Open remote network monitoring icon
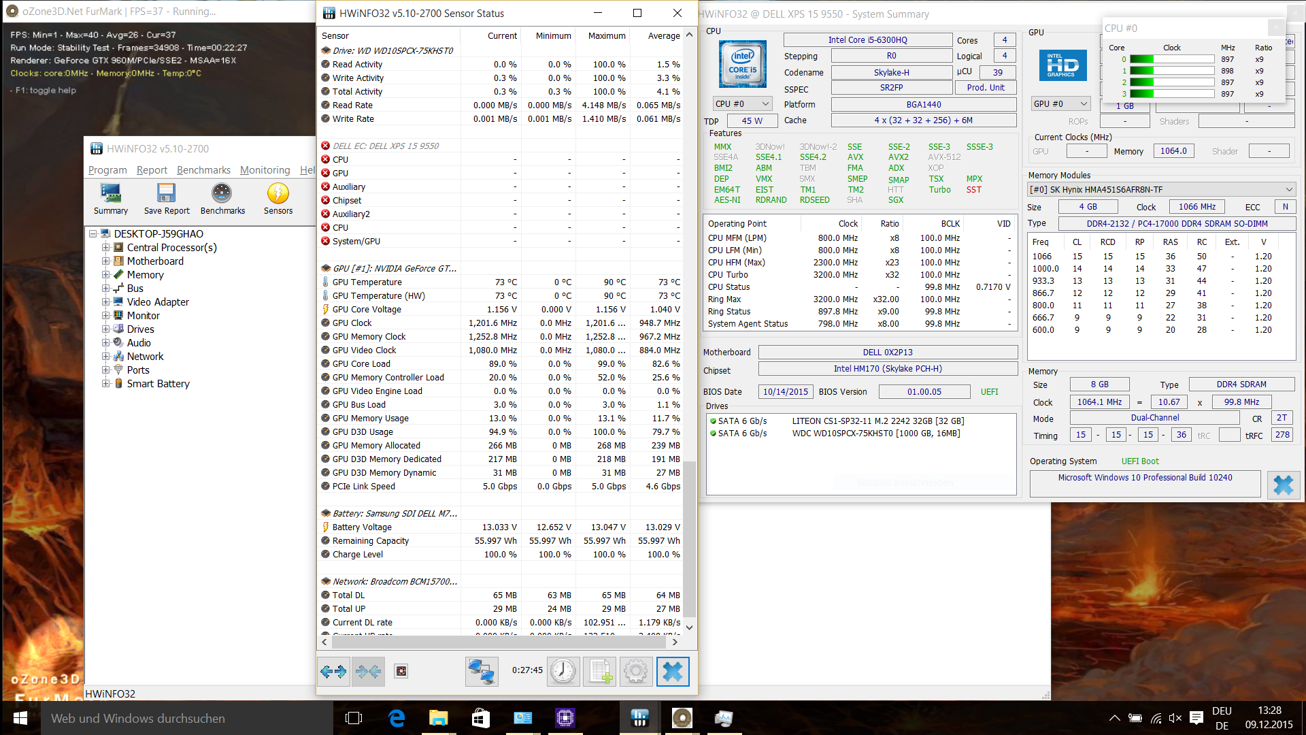 click(481, 672)
